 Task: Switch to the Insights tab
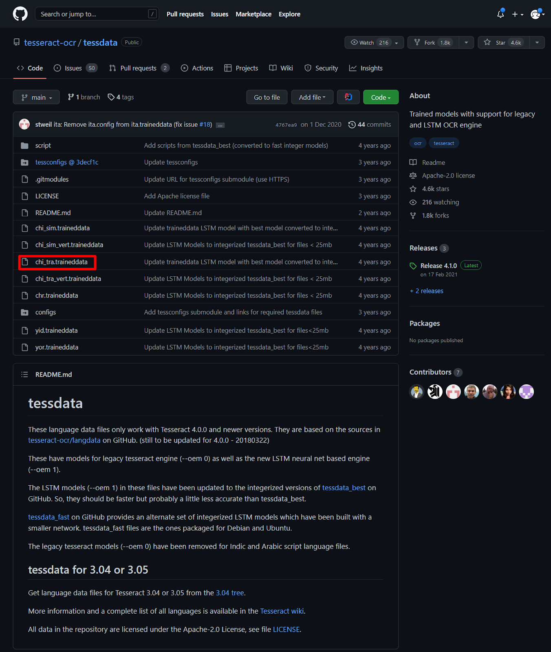[x=366, y=68]
